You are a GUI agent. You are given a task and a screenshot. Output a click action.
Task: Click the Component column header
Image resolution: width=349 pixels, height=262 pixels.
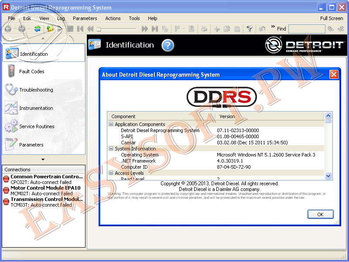pos(161,116)
